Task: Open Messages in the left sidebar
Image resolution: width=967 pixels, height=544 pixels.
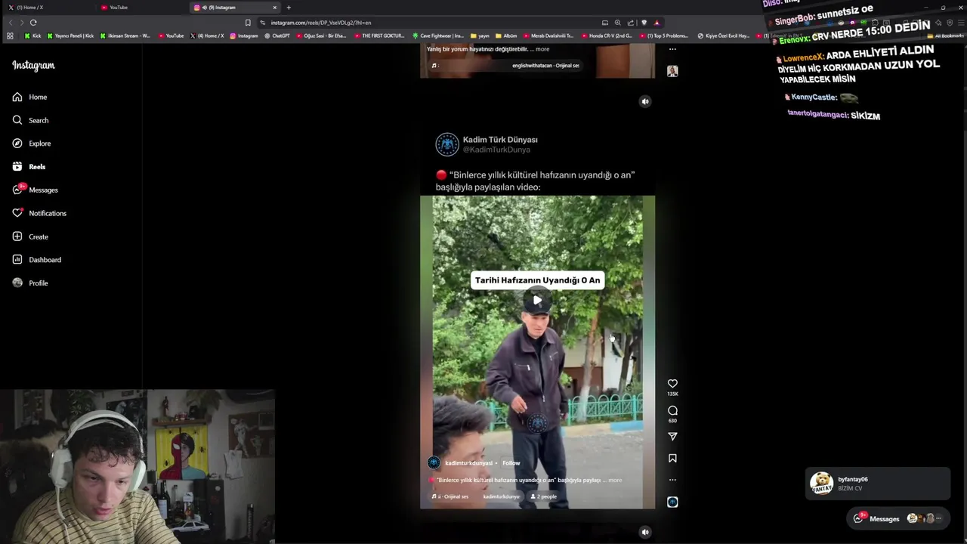Action: tap(36, 190)
